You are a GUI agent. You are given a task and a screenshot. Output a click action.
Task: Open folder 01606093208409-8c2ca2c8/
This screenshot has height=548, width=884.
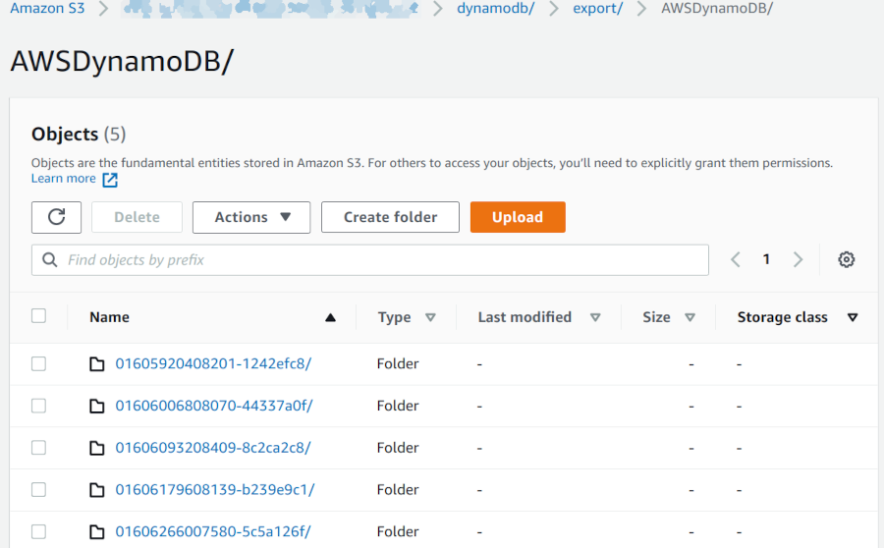coord(213,448)
